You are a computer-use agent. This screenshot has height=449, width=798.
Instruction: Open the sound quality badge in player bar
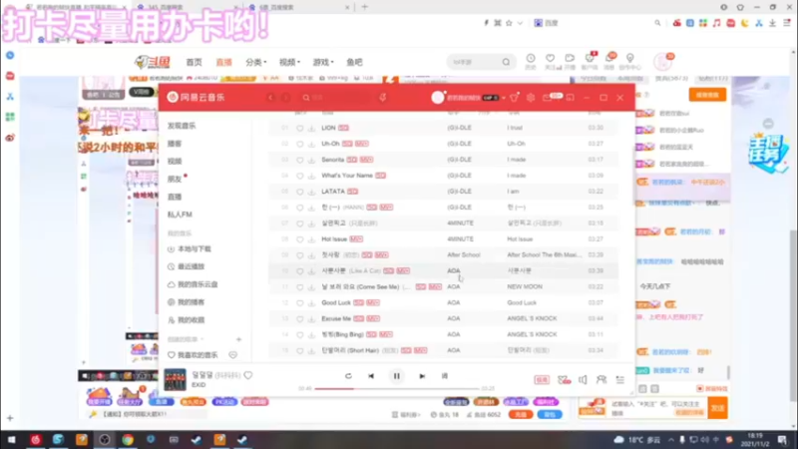coord(542,380)
